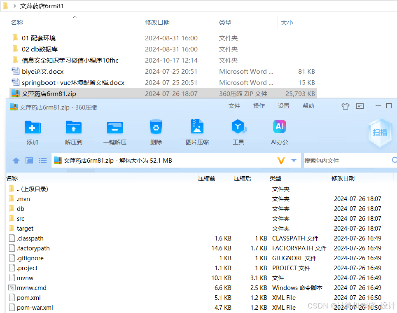This screenshot has width=397, height=313.
Task: Toggle the thumbnail view icon
Action: [29, 160]
